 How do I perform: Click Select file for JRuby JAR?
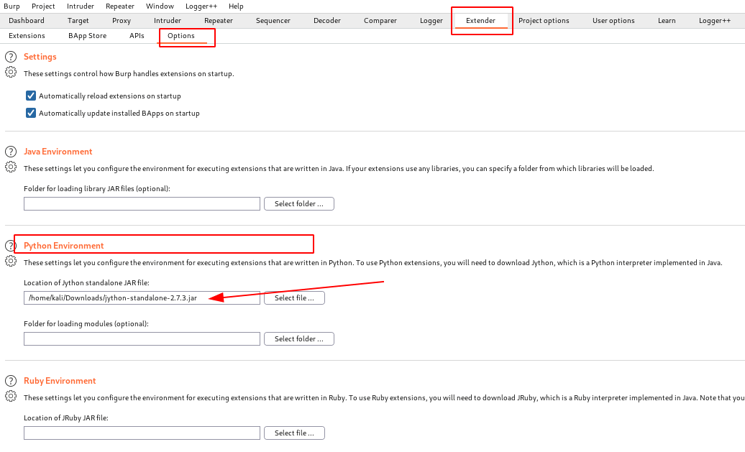tap(294, 433)
